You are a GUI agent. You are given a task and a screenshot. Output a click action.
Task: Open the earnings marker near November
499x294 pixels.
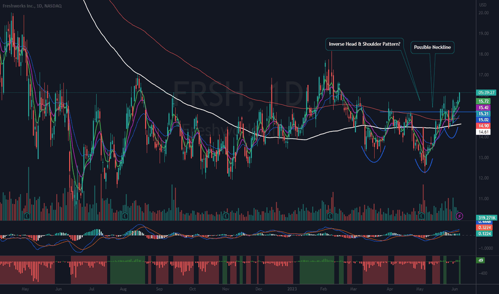click(225, 216)
